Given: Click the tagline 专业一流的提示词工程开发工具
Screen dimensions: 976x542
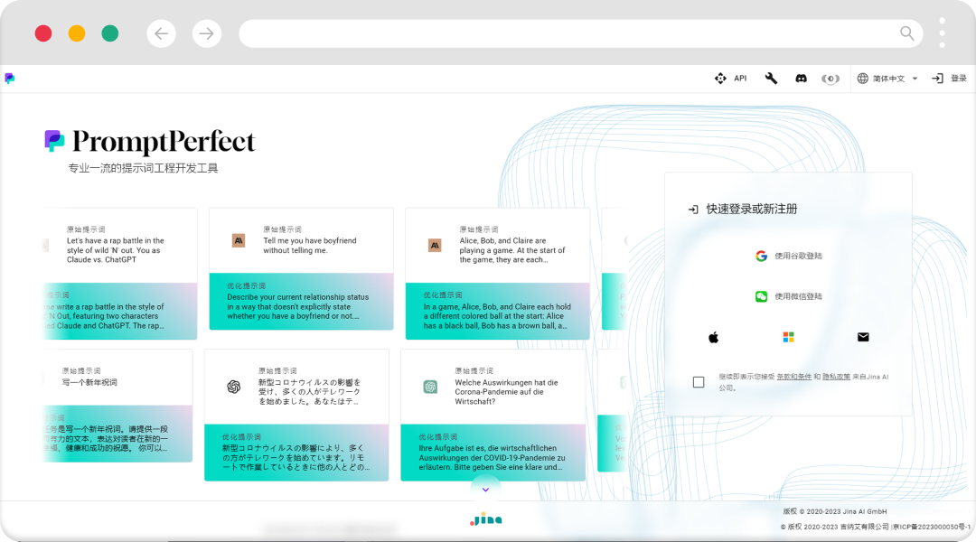Looking at the screenshot, I should (143, 168).
